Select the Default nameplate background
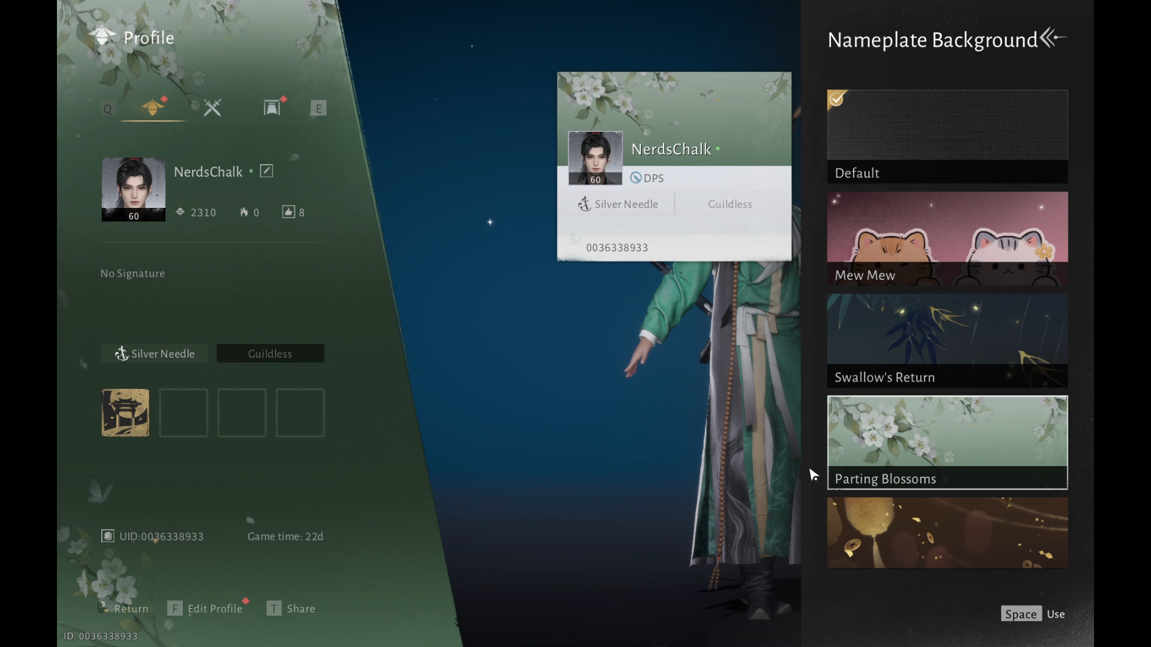1151x647 pixels. pos(947,137)
